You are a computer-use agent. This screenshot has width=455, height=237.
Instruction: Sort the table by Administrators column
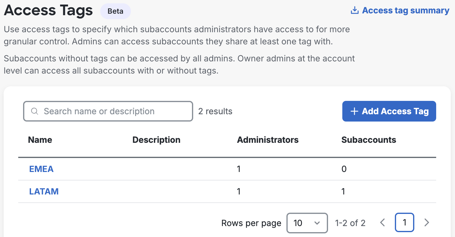268,140
